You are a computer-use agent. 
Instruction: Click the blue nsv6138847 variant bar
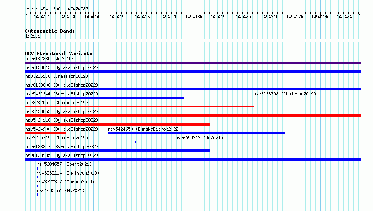tap(117, 151)
